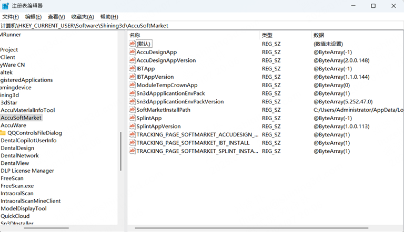Select the QQControlsFileDialog key

35,133
